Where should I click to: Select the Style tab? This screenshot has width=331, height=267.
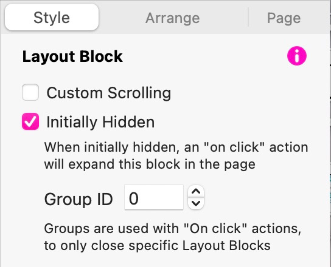pos(52,17)
